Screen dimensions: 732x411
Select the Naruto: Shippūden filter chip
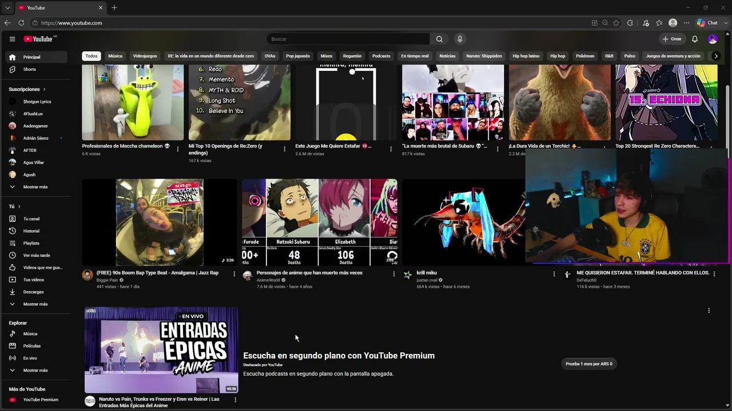(484, 56)
